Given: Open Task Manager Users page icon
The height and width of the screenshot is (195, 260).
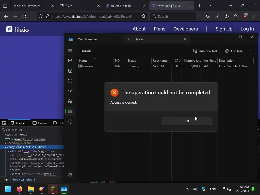Looking at the screenshot, I should tap(70, 101).
